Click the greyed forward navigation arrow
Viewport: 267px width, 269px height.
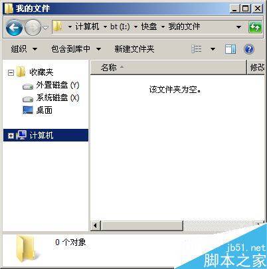[x=33, y=27]
